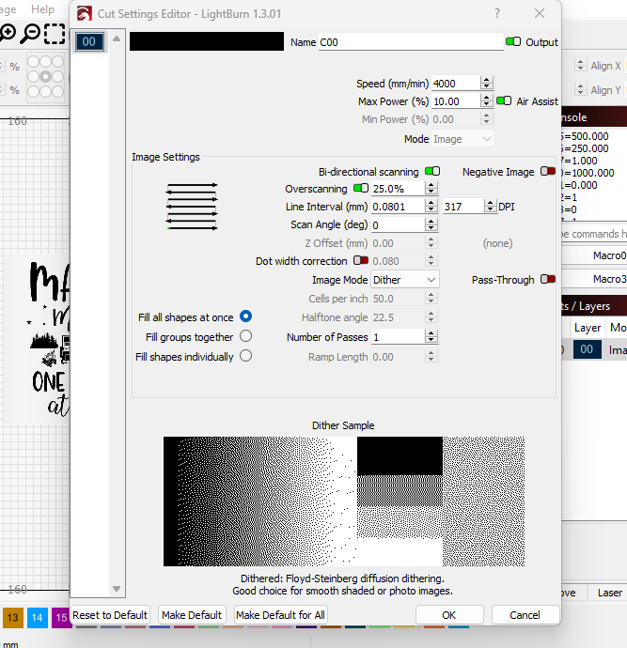Select the frame selection dashed-box tool

pyautogui.click(x=55, y=34)
